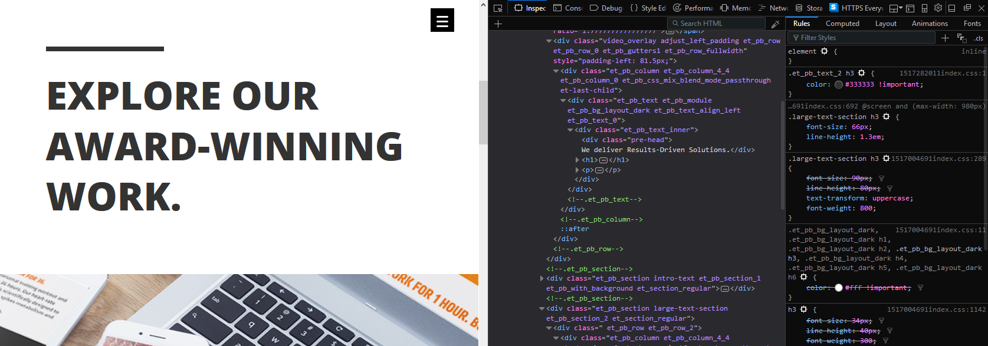
Task: Click the webpage scrollbar up arrow
Action: click(x=483, y=5)
